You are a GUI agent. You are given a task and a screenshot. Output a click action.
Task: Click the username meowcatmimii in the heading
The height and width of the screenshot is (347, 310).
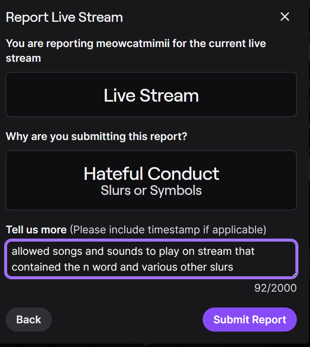coord(133,43)
